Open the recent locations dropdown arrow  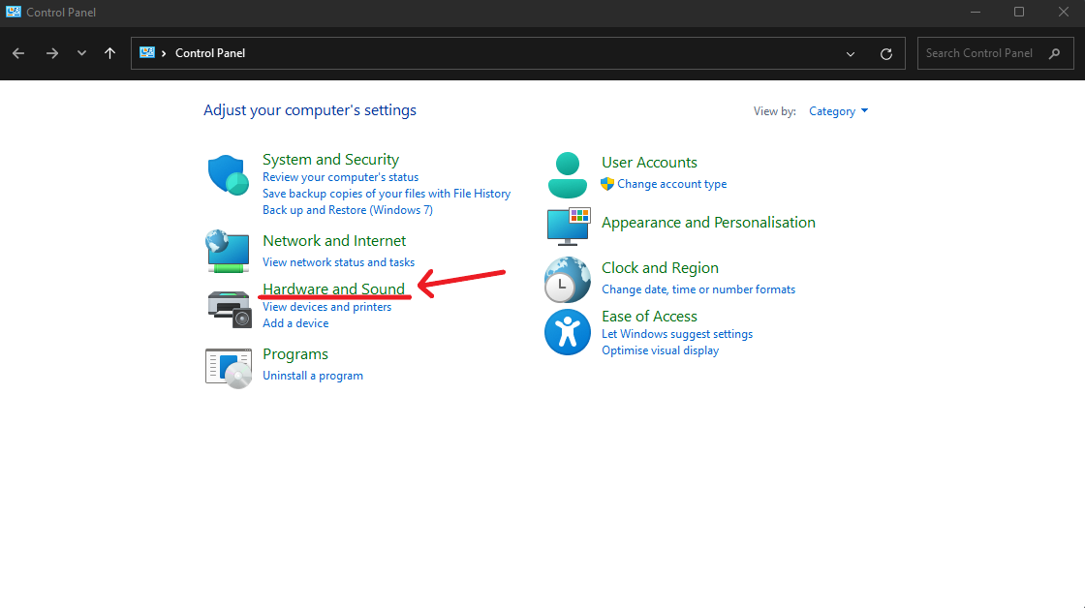(81, 53)
